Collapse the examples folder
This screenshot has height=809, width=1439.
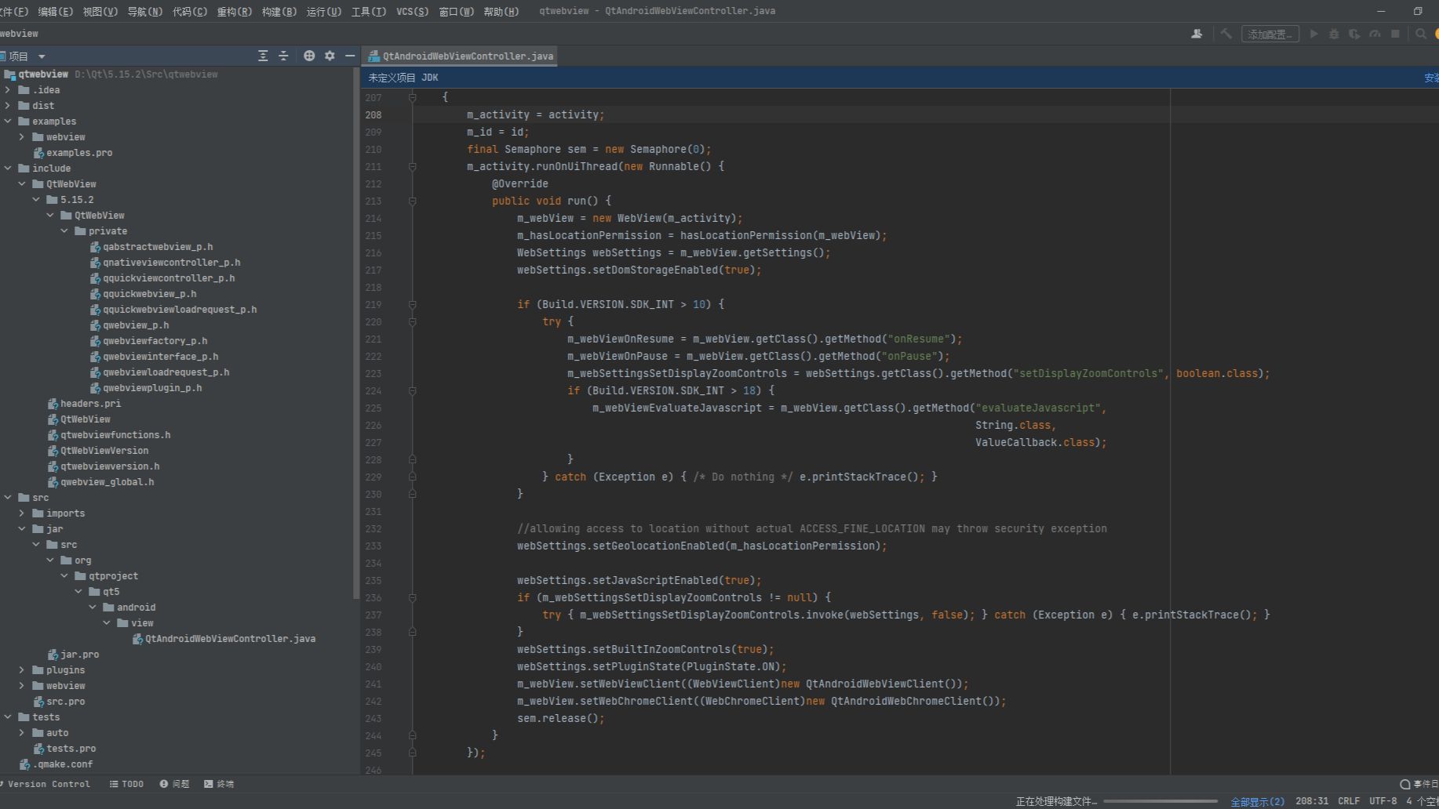tap(8, 122)
